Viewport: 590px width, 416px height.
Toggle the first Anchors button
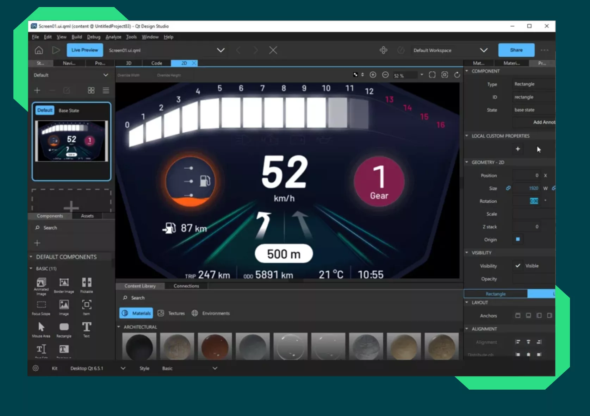[x=518, y=316]
